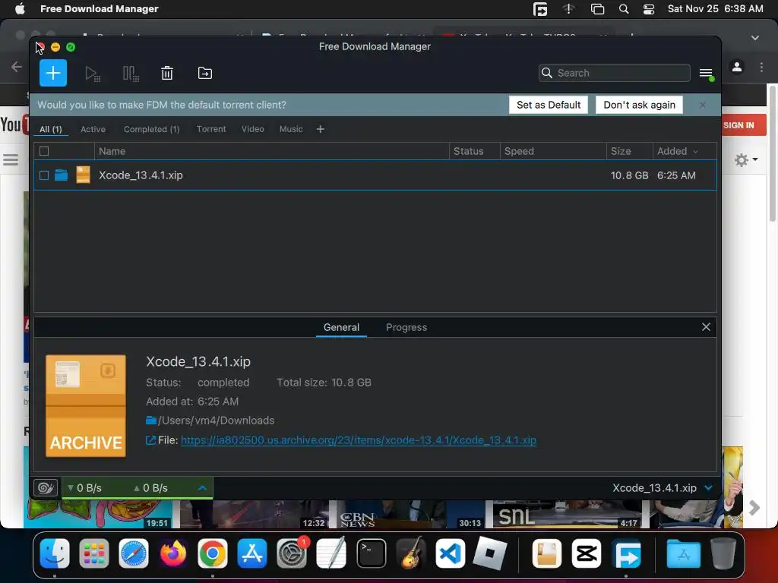Collapse details via Xcode_13.4.1.xip bottom chevron
The image size is (778, 583).
tap(709, 488)
